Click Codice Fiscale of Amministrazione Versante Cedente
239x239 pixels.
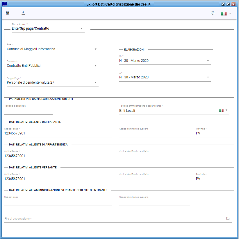(x=58, y=202)
